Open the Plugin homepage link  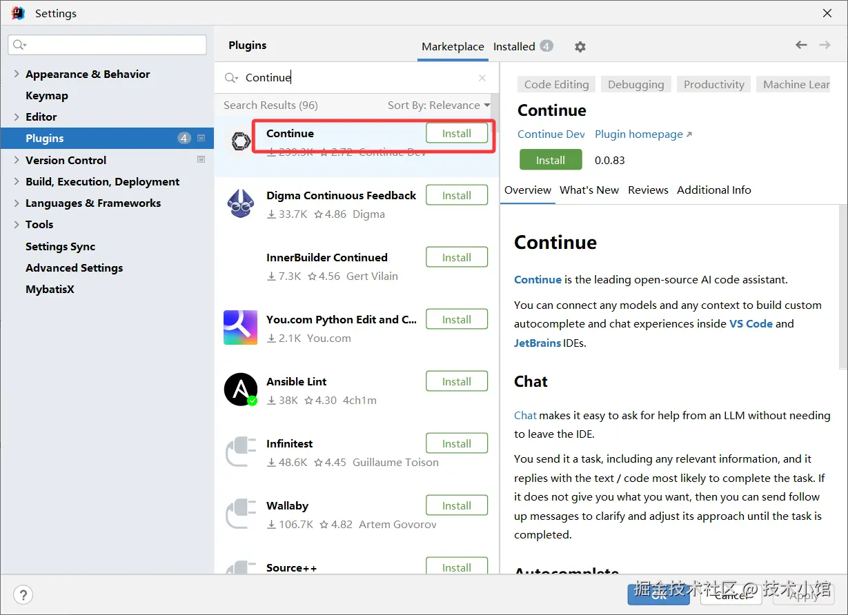[x=643, y=134]
